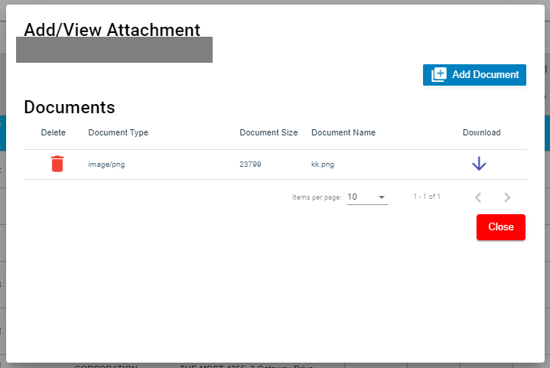Open the items per page dropdown
The width and height of the screenshot is (550, 368).
pos(367,197)
